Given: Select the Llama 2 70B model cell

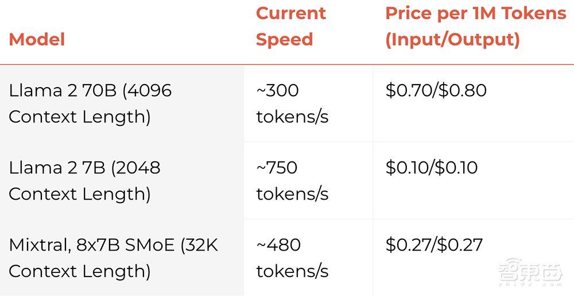Looking at the screenshot, I should pos(90,104).
